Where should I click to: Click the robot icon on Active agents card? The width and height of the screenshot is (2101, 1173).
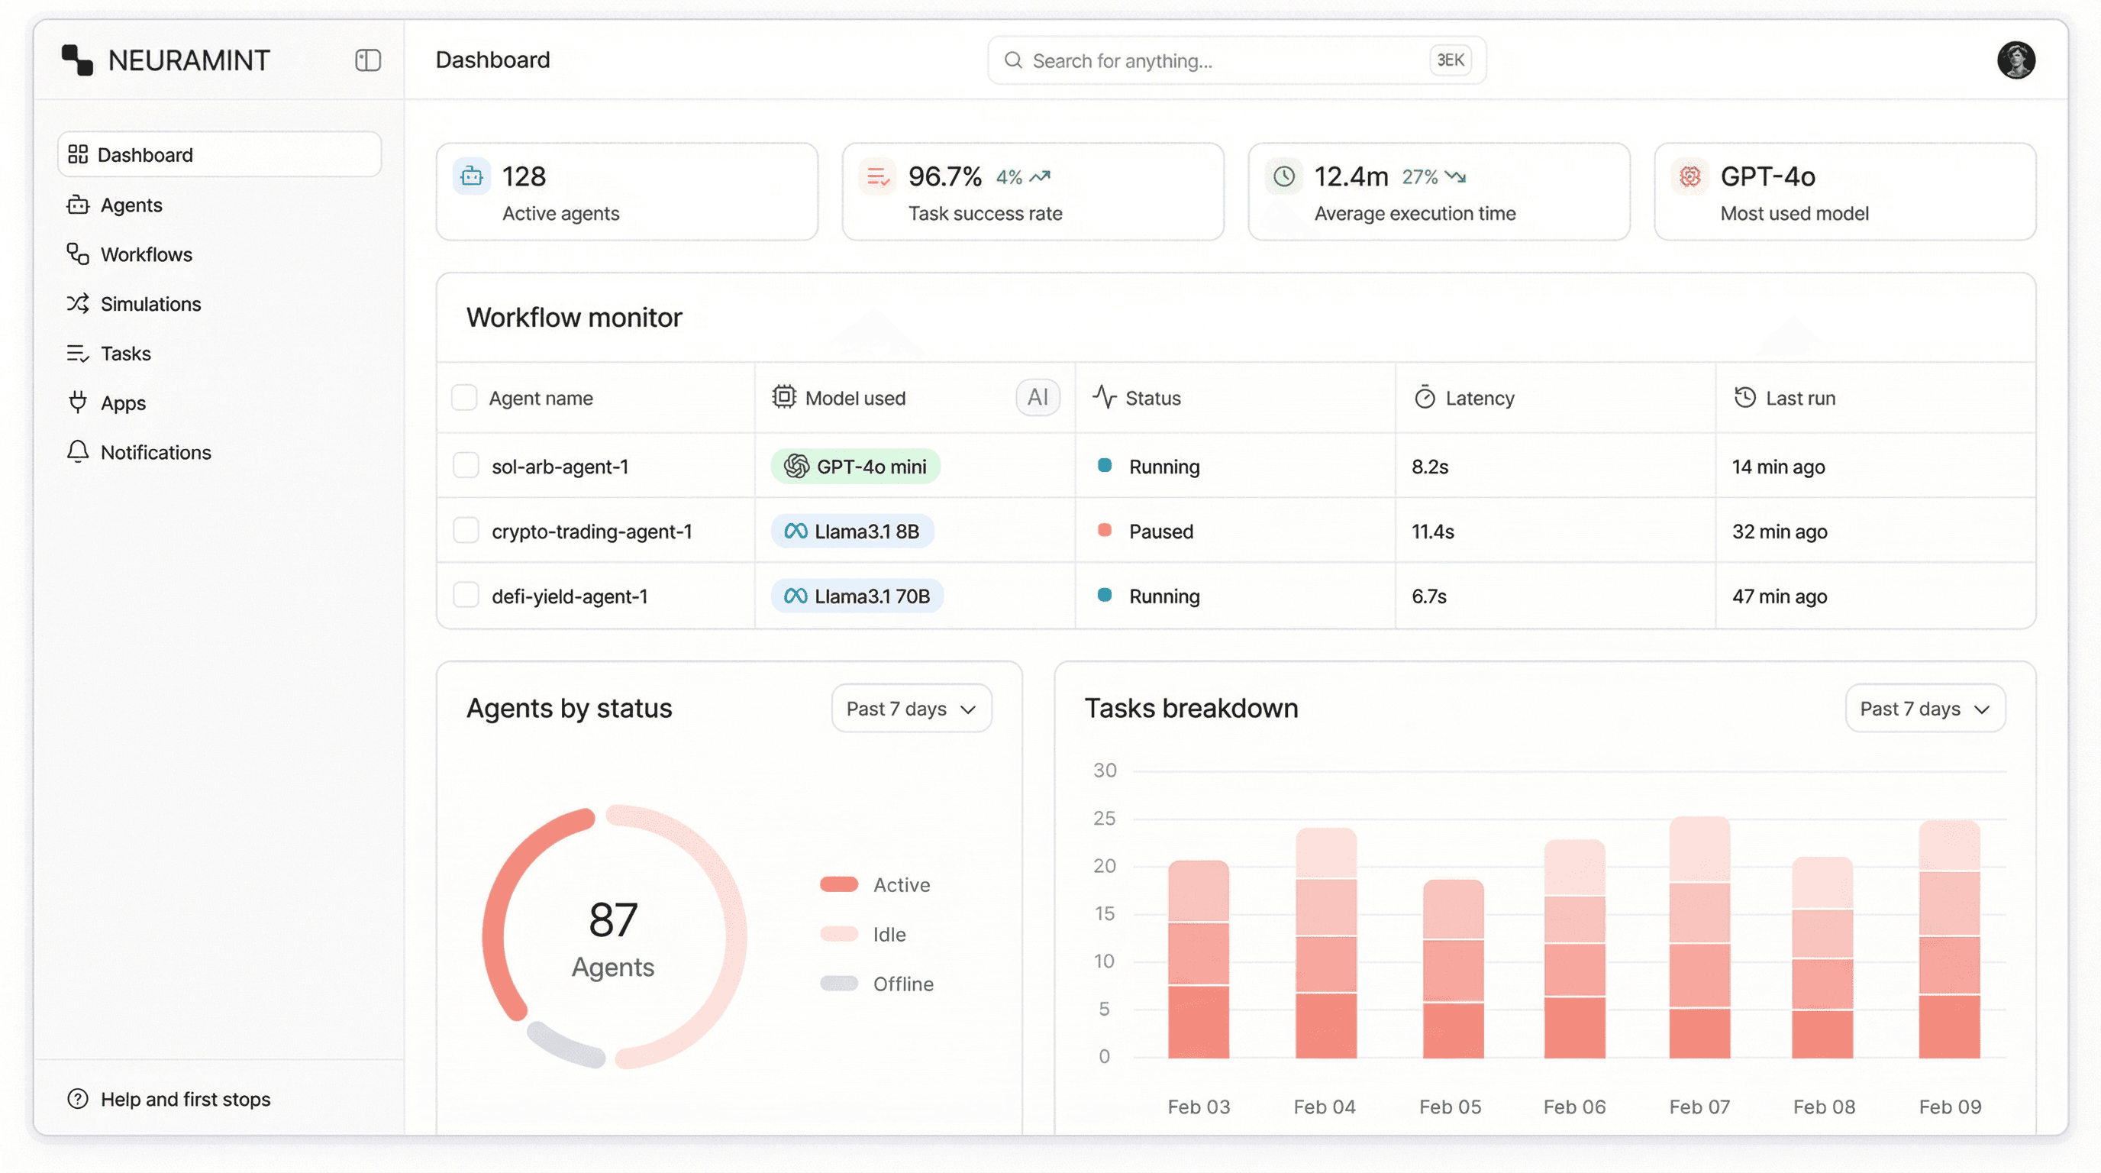471,176
